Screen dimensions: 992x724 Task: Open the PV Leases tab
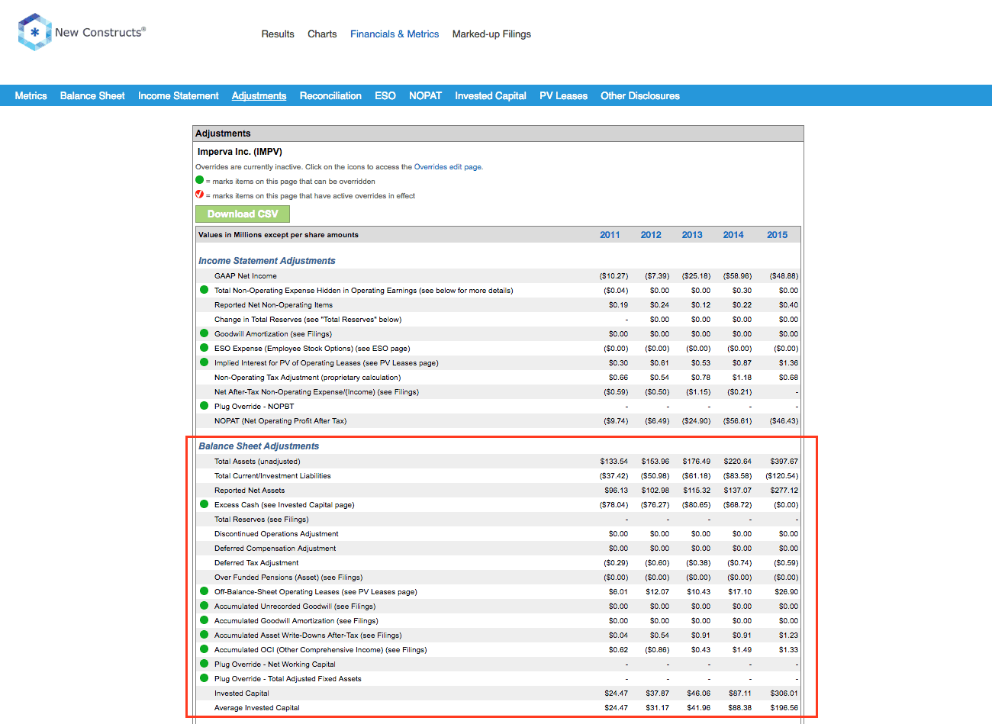point(563,95)
